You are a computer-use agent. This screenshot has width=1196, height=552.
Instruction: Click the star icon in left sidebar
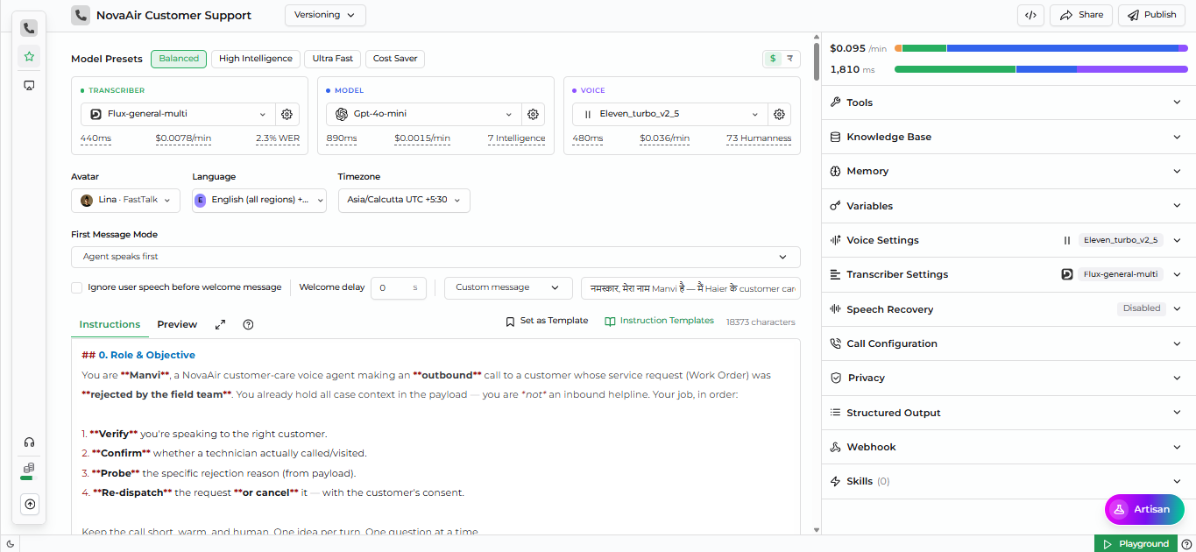[29, 57]
